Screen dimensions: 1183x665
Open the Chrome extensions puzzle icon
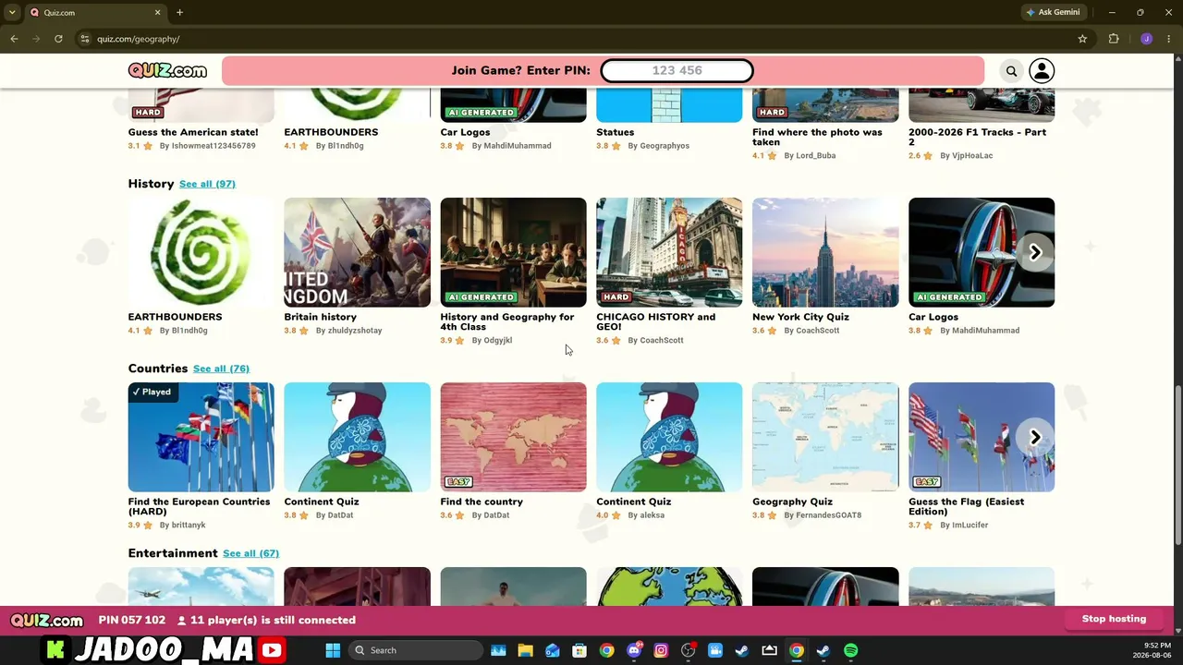[x=1114, y=39]
